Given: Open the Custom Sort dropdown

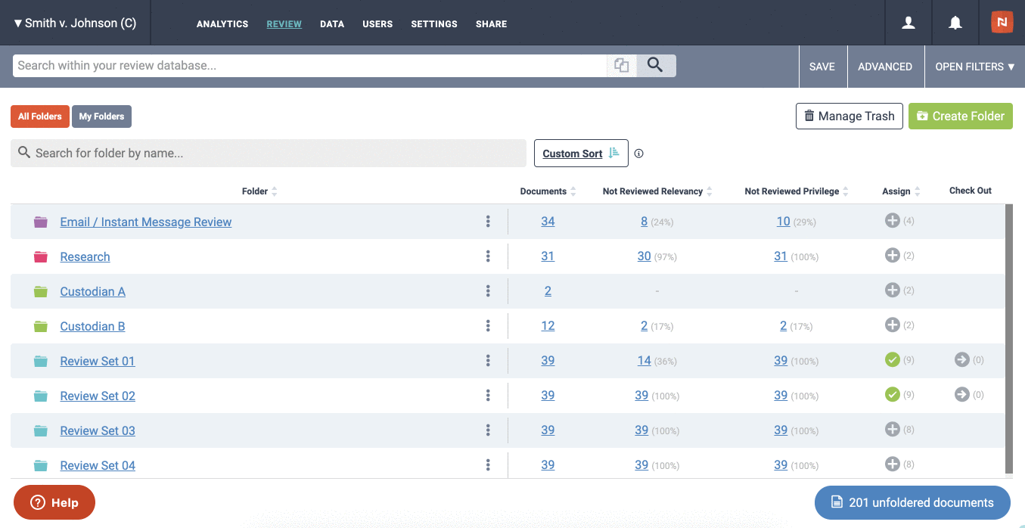Looking at the screenshot, I should 581,154.
